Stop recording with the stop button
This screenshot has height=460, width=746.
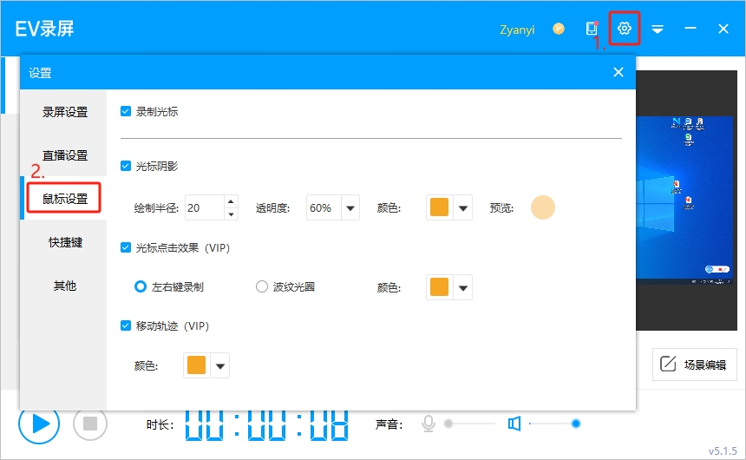(x=90, y=424)
